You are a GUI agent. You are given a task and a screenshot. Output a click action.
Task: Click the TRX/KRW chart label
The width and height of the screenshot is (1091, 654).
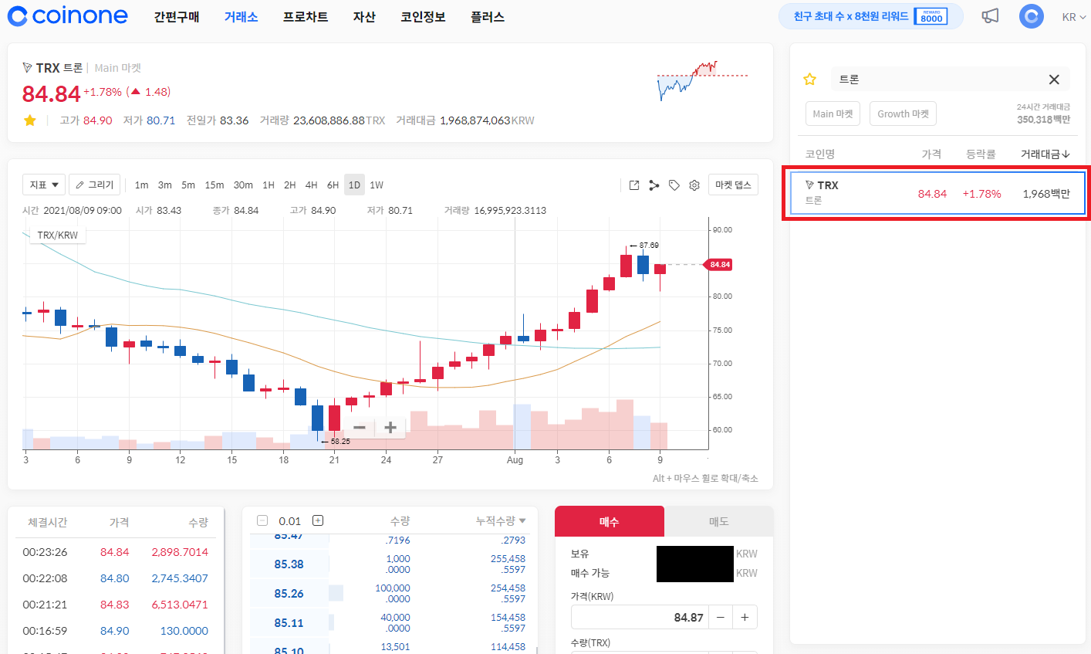click(58, 235)
